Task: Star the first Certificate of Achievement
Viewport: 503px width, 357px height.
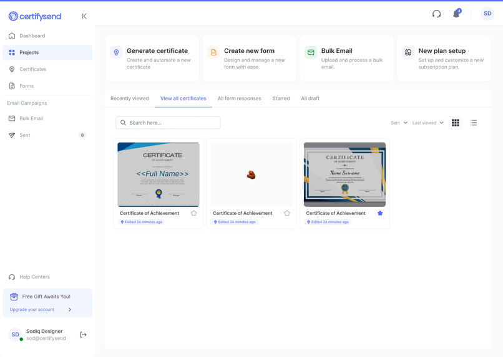Action: click(x=193, y=213)
